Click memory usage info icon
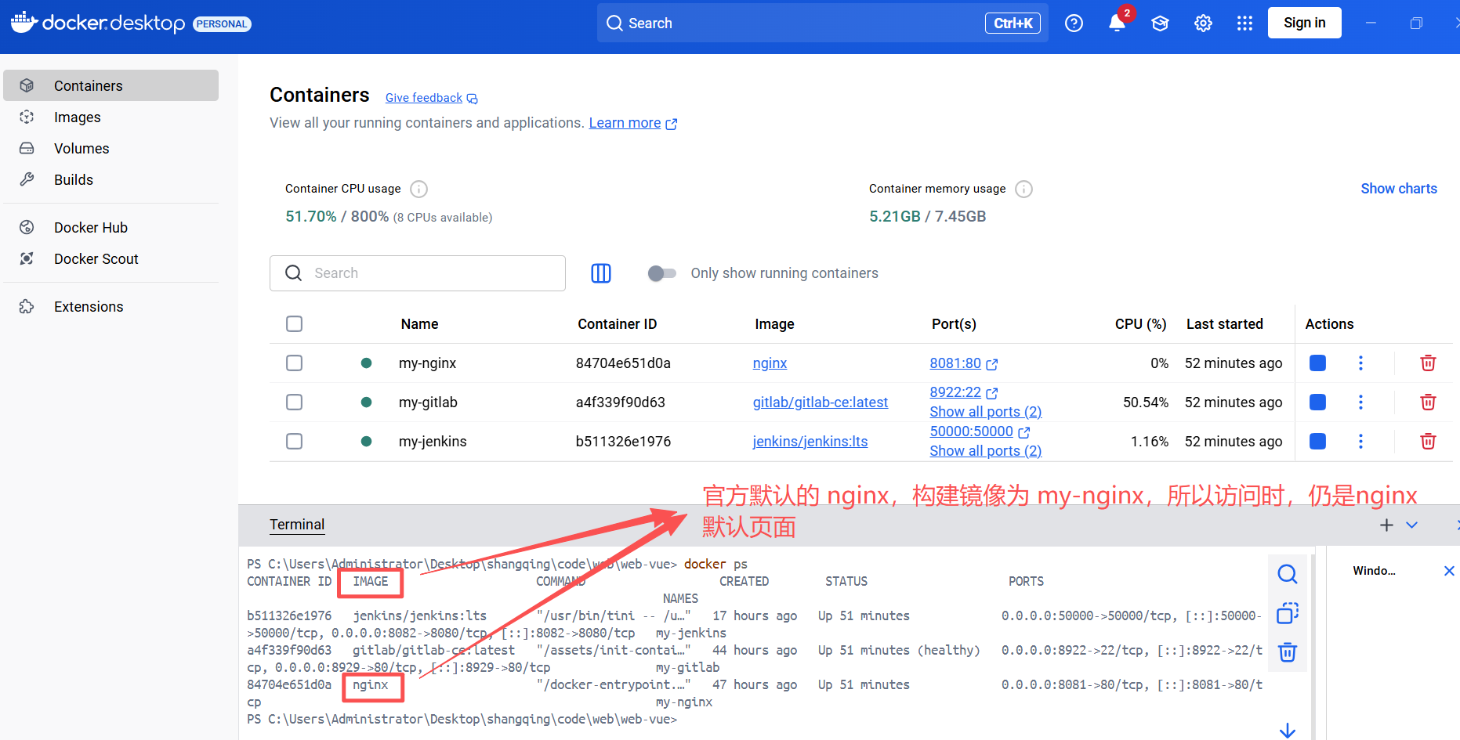Image resolution: width=1460 pixels, height=740 pixels. pyautogui.click(x=1023, y=189)
